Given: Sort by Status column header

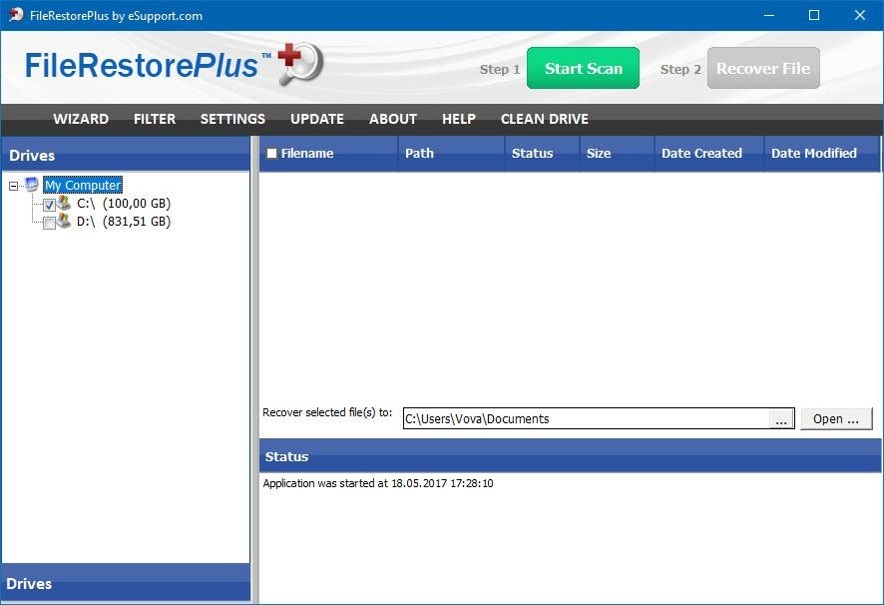Looking at the screenshot, I should click(x=542, y=154).
